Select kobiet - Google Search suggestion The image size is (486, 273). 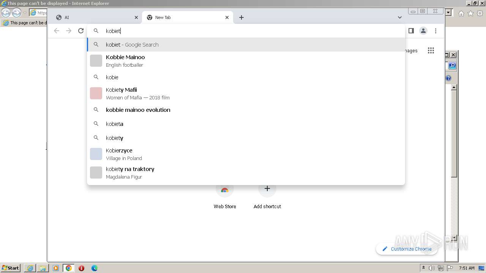(246, 44)
